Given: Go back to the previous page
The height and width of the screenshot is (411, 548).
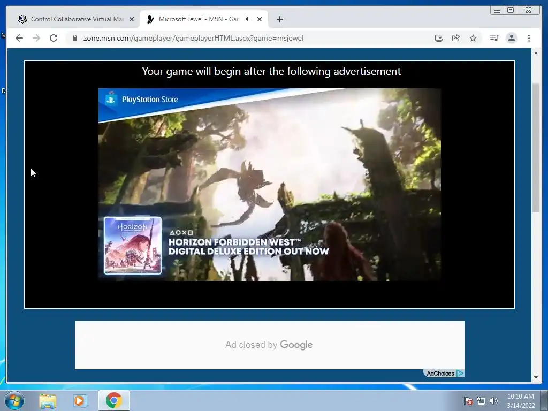Looking at the screenshot, I should [x=19, y=38].
